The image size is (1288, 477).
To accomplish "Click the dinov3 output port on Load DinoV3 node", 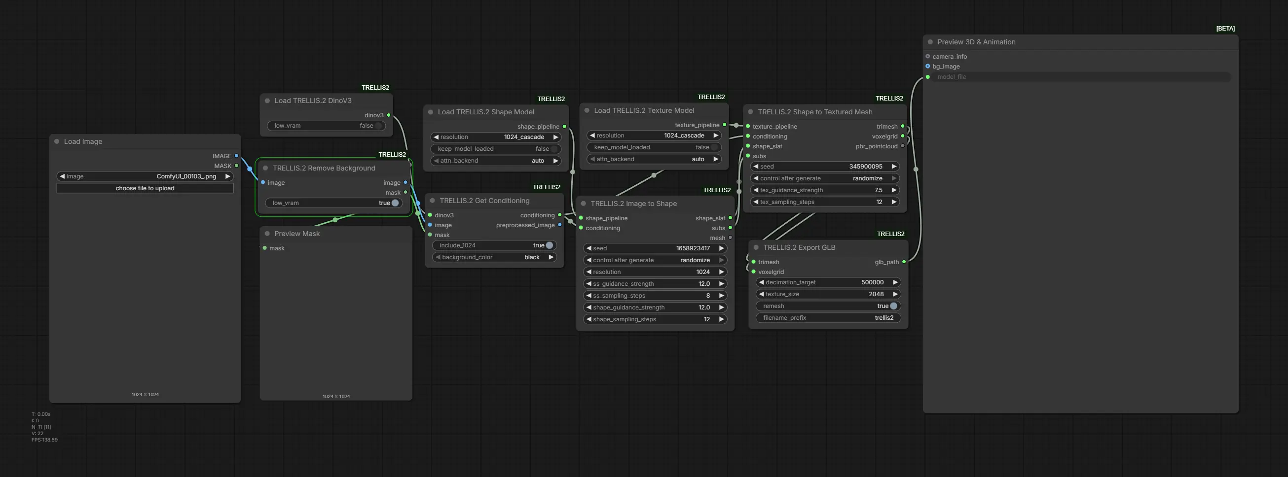I will pyautogui.click(x=389, y=115).
